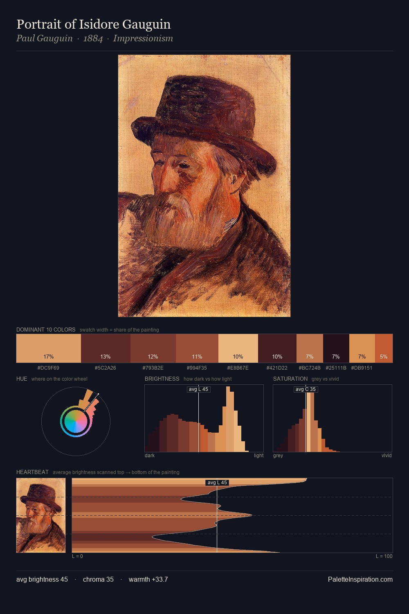Click the 'where on the color wheel' caption
The width and height of the screenshot is (409, 614).
tap(59, 379)
